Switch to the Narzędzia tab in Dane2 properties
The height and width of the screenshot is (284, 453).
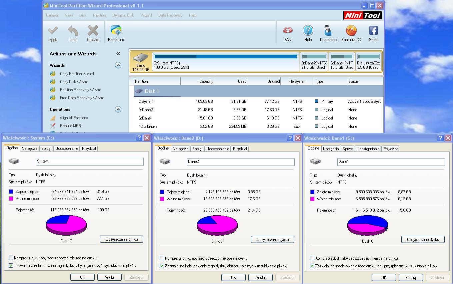pos(180,149)
